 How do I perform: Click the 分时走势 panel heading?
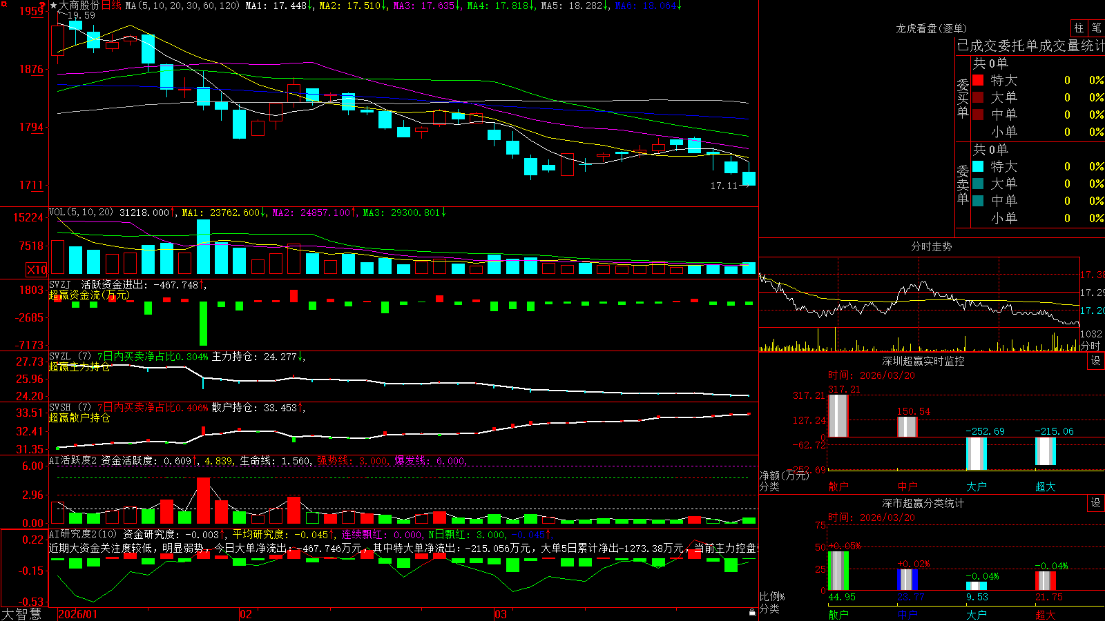(931, 246)
